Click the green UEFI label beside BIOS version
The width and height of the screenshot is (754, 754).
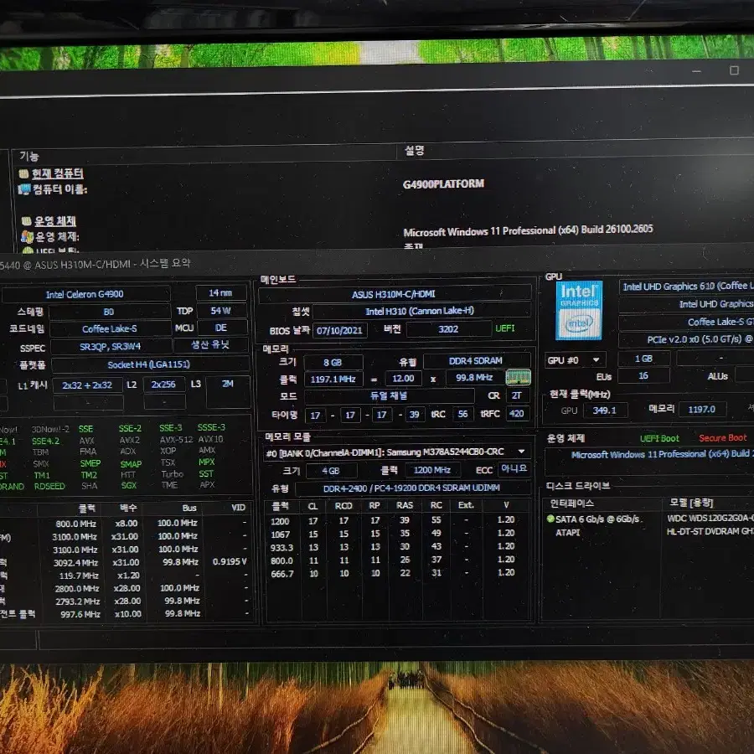(x=505, y=328)
